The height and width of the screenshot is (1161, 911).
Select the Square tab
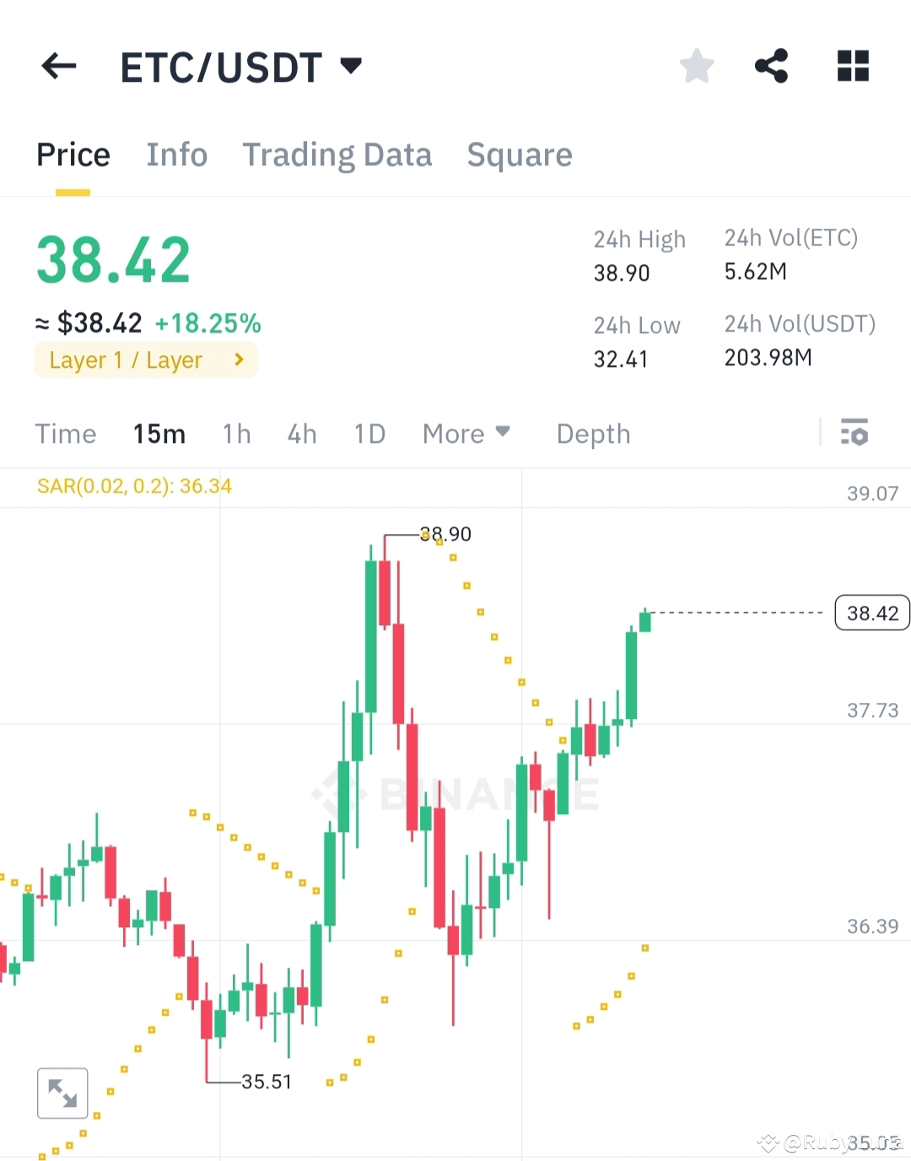(x=519, y=154)
